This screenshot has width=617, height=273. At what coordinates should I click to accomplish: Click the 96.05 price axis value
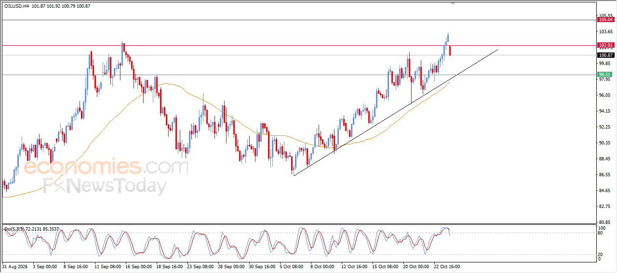click(x=606, y=95)
